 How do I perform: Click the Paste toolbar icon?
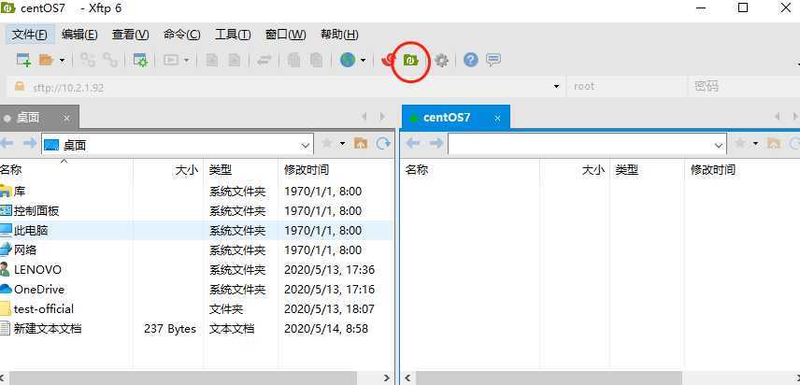tap(316, 60)
